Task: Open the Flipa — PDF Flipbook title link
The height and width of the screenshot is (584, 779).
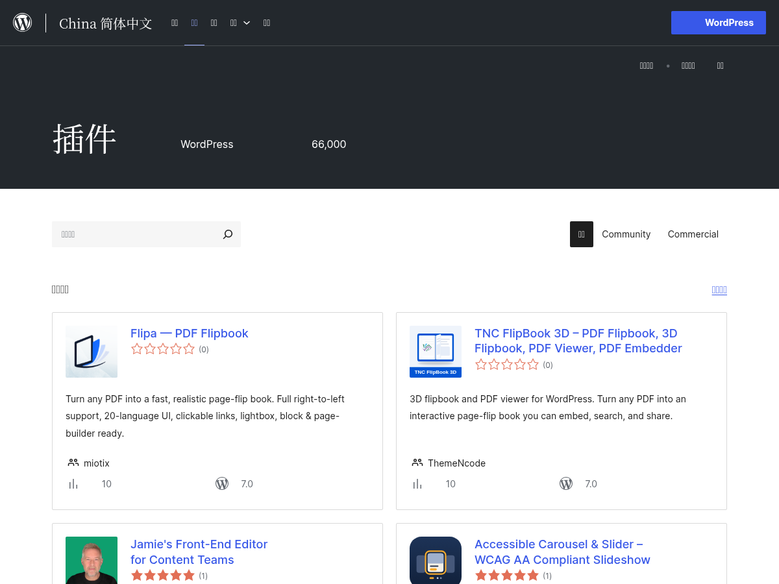Action: click(x=190, y=334)
